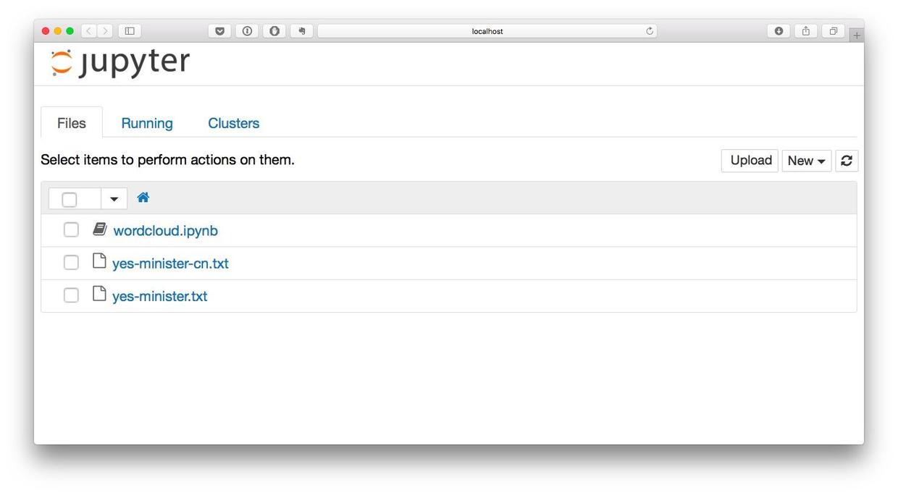898x493 pixels.
Task: Open the Safari share menu
Action: coord(805,31)
